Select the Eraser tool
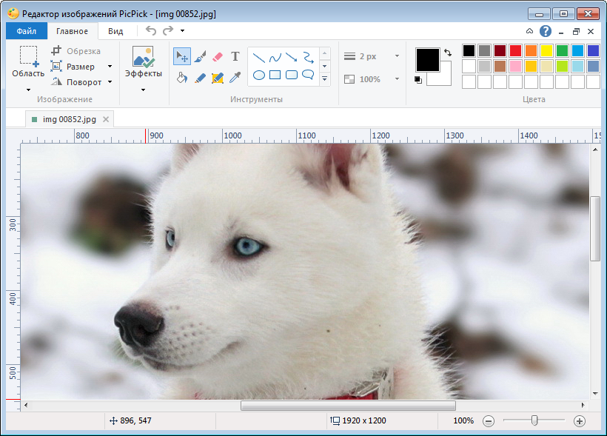Screen dimensions: 607x436 pyautogui.click(x=217, y=57)
